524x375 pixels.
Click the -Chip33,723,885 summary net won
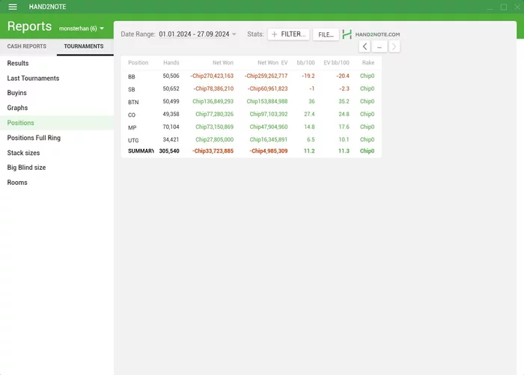pos(213,151)
